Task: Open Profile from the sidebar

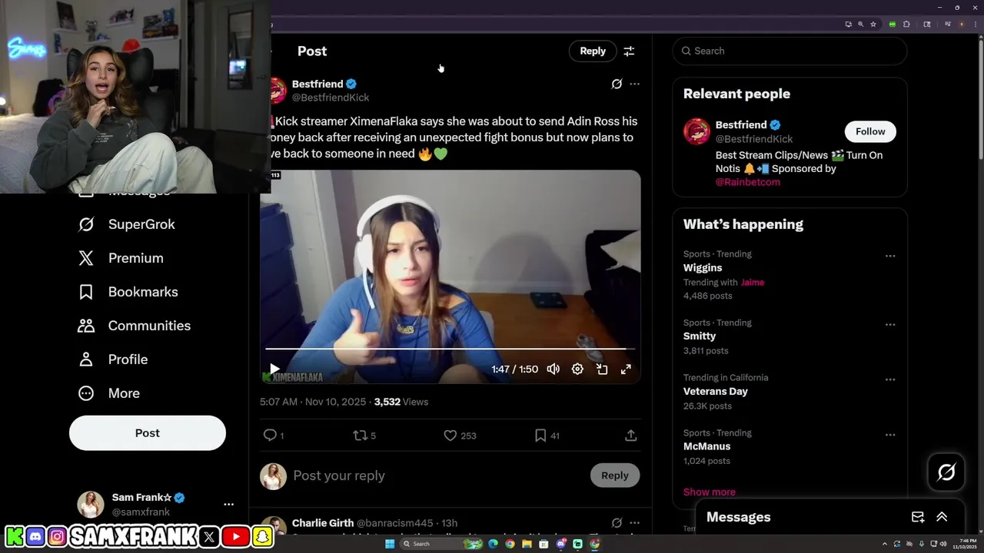Action: (112, 359)
